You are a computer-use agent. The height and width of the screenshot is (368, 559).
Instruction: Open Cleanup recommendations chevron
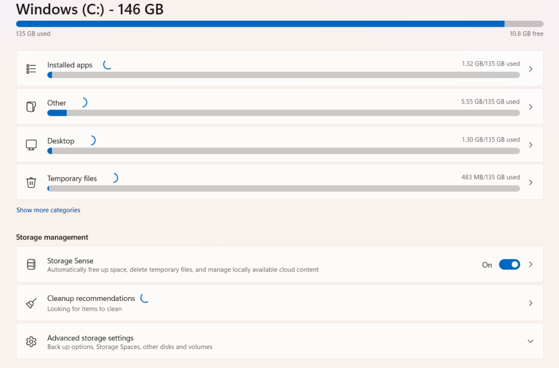point(531,303)
